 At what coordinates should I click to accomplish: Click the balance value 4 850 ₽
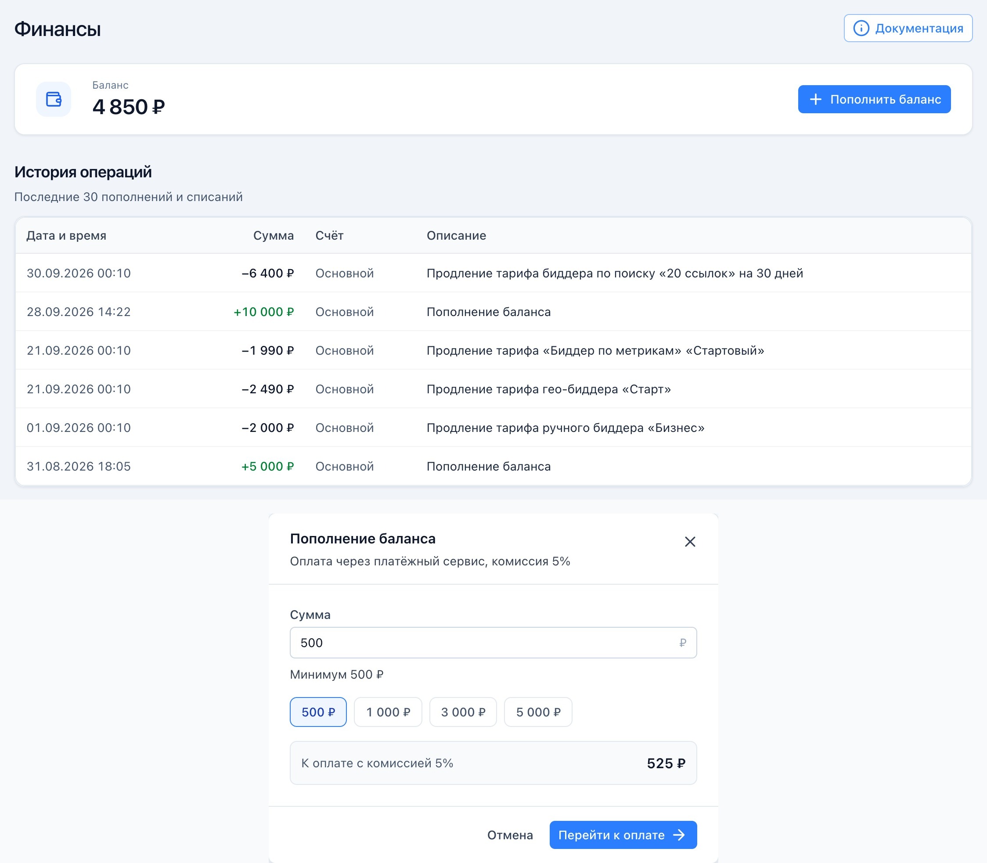point(129,107)
